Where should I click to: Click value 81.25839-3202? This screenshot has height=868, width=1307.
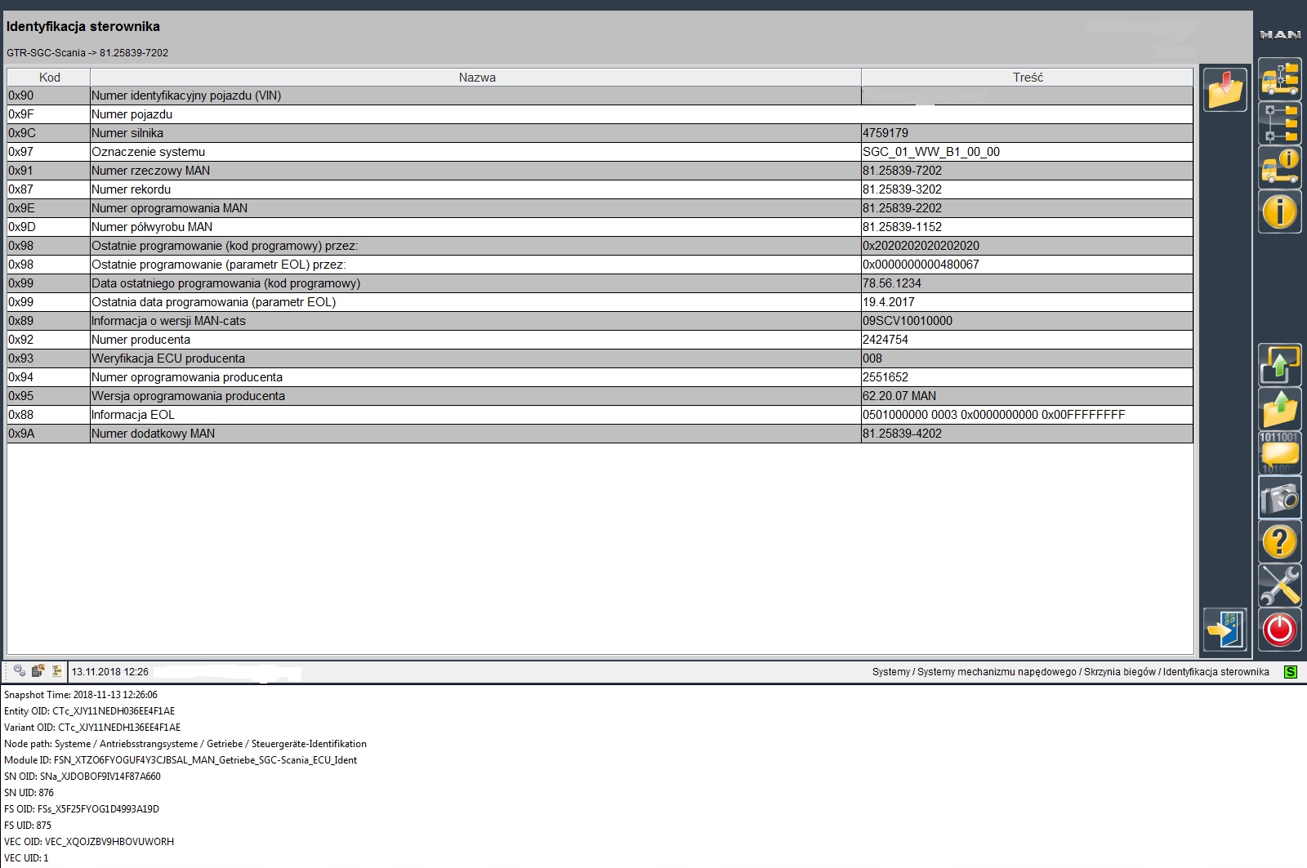(x=902, y=189)
